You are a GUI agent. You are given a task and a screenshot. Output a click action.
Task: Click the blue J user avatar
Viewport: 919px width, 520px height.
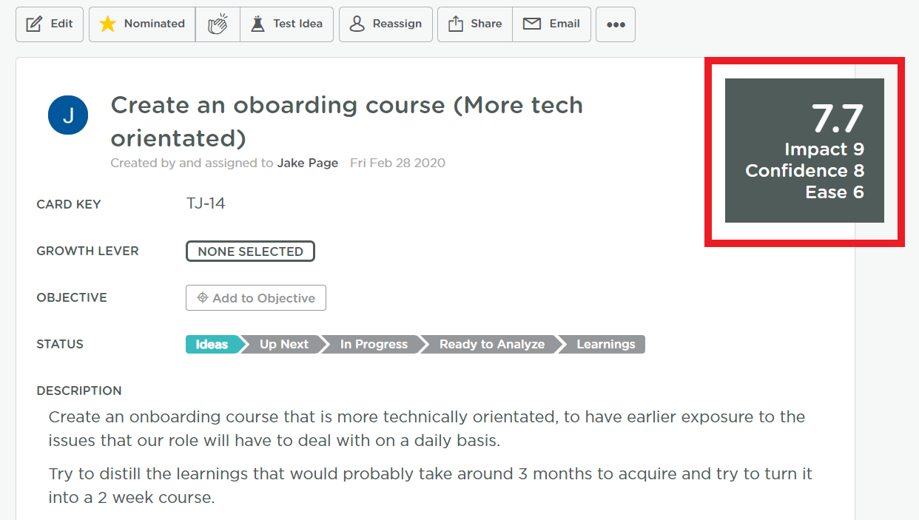[68, 115]
